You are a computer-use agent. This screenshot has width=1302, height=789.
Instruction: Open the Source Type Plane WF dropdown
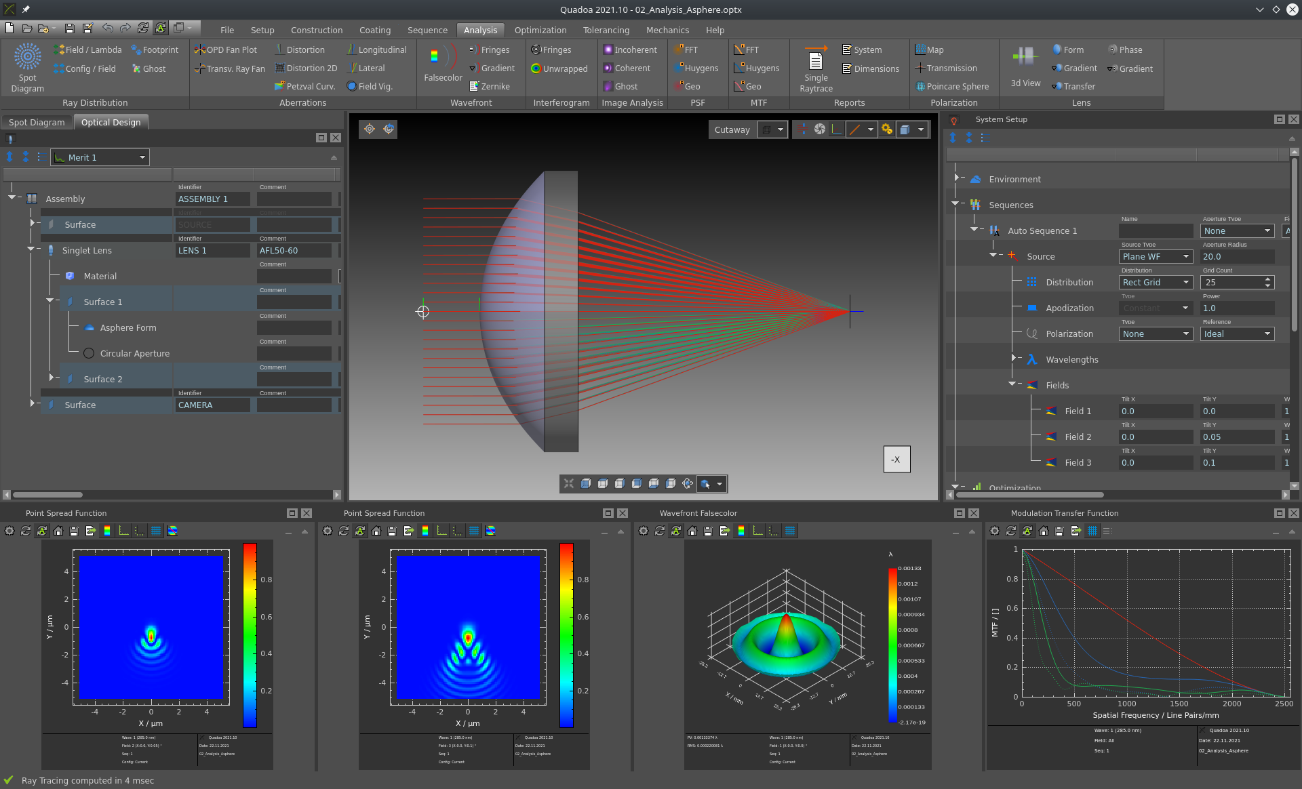point(1156,256)
